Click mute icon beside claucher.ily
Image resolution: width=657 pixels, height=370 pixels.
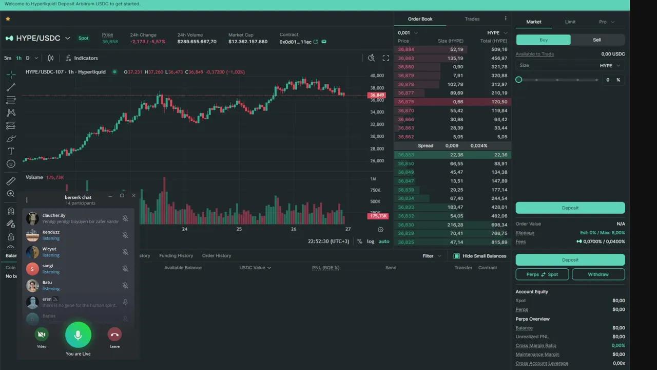click(x=125, y=218)
